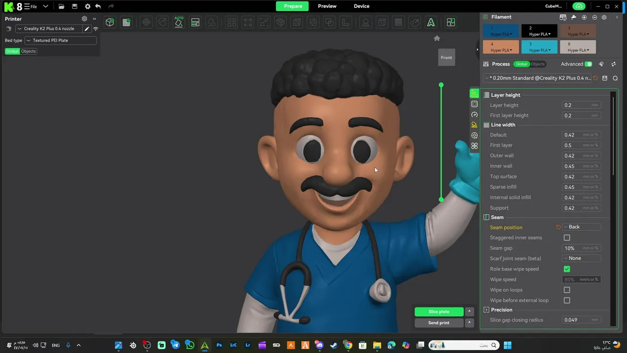Click the Add plate icon

coord(126,22)
